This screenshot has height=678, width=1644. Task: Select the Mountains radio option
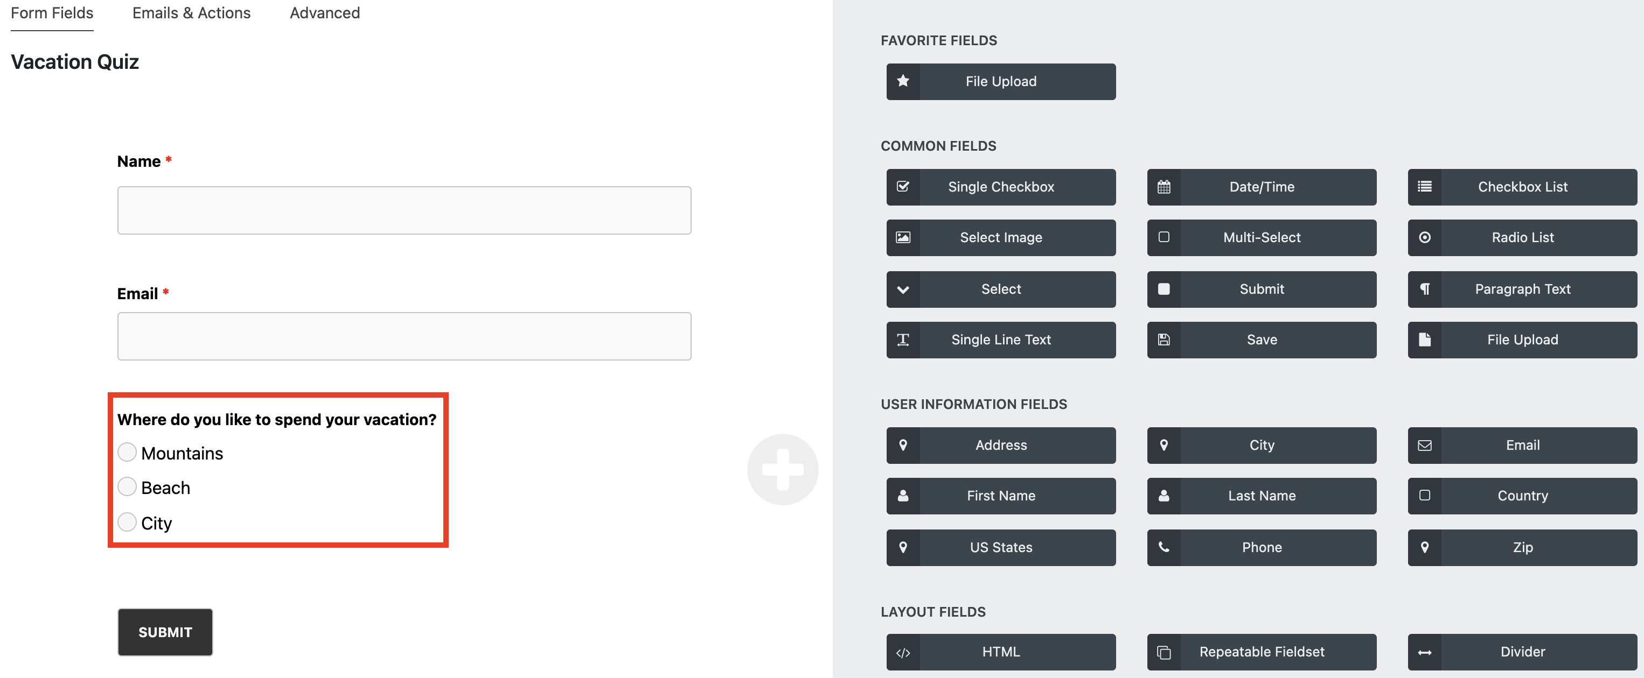(x=127, y=452)
